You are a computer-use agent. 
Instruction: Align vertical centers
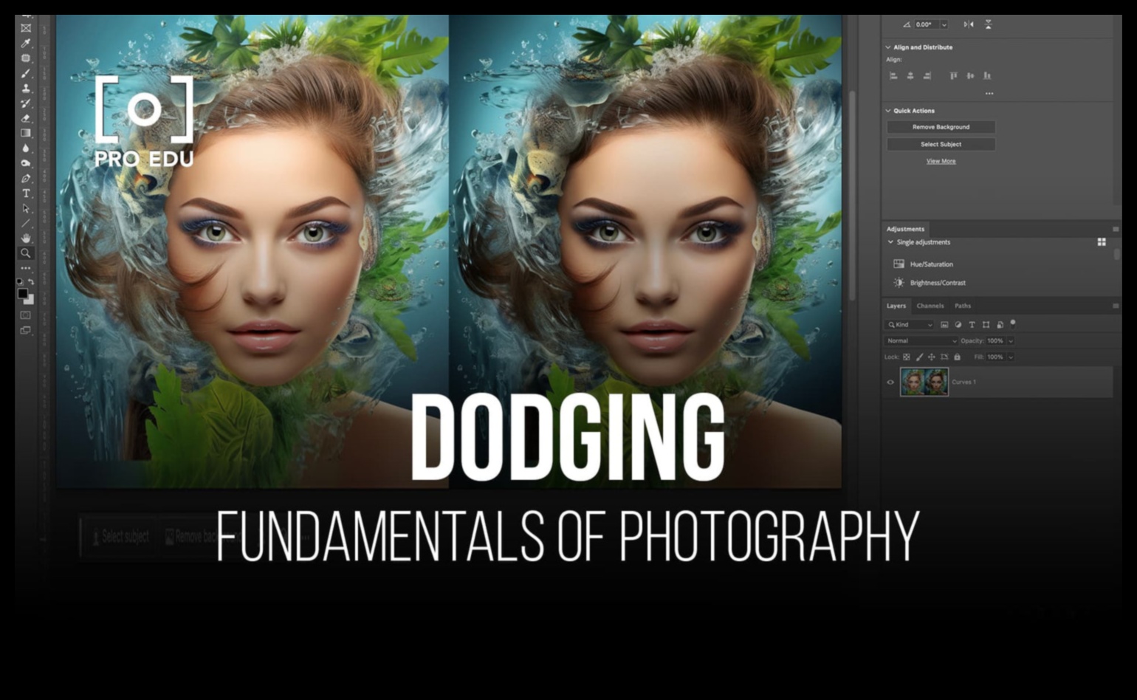[970, 75]
